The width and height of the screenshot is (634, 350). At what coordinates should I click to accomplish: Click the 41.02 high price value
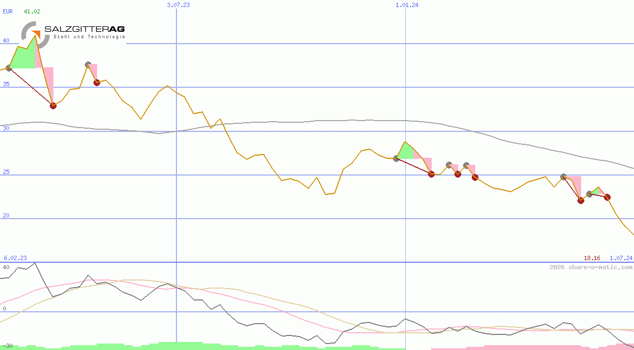click(x=32, y=11)
